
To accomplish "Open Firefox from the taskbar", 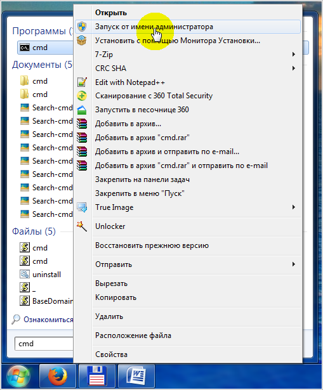I will click(58, 377).
